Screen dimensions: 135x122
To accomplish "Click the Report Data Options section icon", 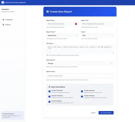I will coord(49,87).
